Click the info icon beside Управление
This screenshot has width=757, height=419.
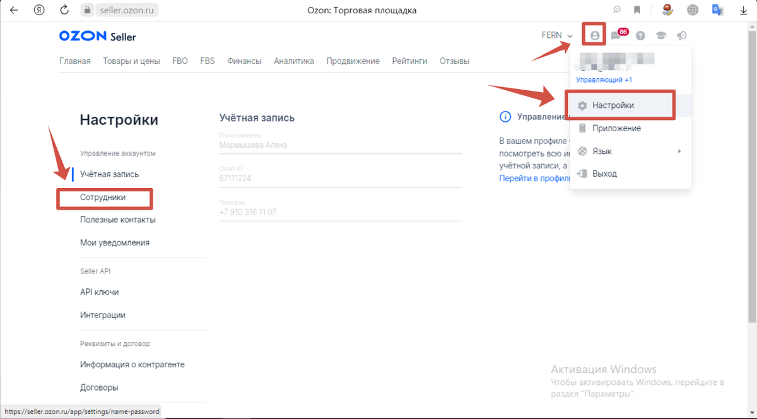[x=505, y=117]
